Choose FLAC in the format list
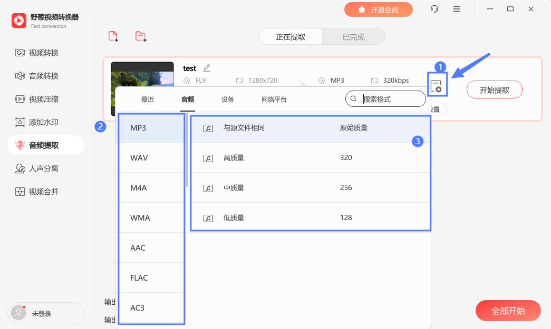Viewport: 551px width, 329px height. pos(151,277)
